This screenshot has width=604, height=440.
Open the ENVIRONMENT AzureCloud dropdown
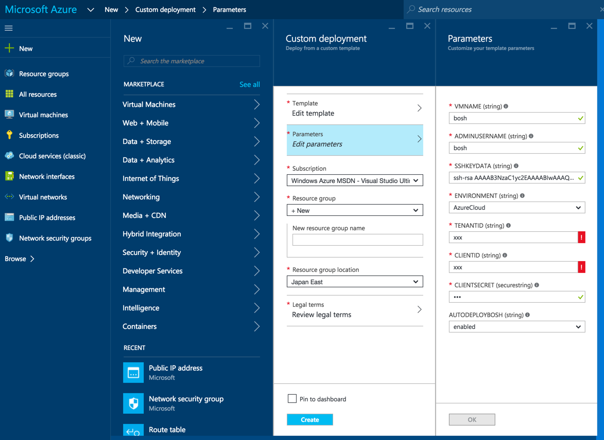click(x=517, y=207)
